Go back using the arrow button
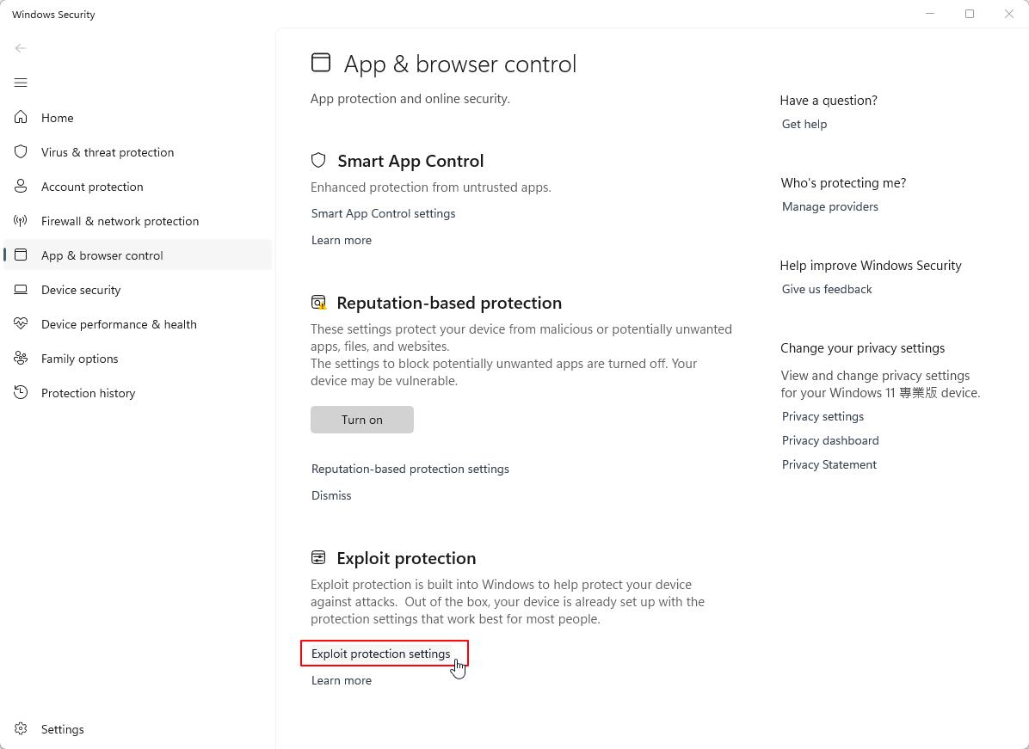1029x749 pixels. [x=21, y=48]
